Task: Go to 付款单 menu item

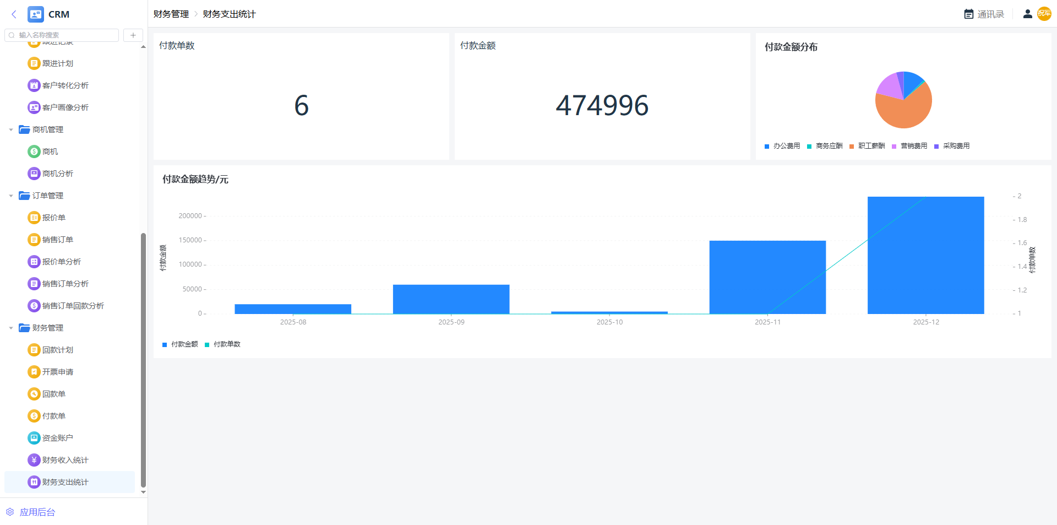Action: [53, 416]
